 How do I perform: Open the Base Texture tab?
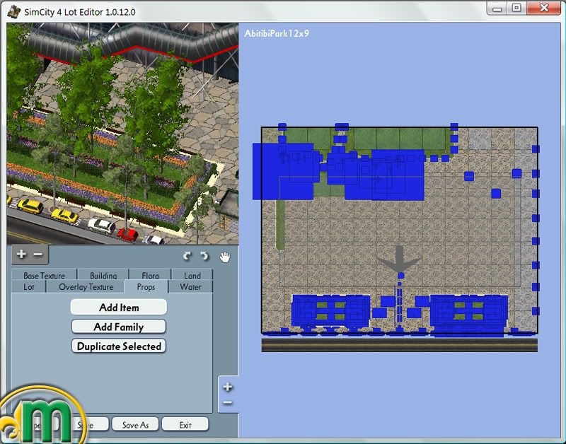(44, 276)
